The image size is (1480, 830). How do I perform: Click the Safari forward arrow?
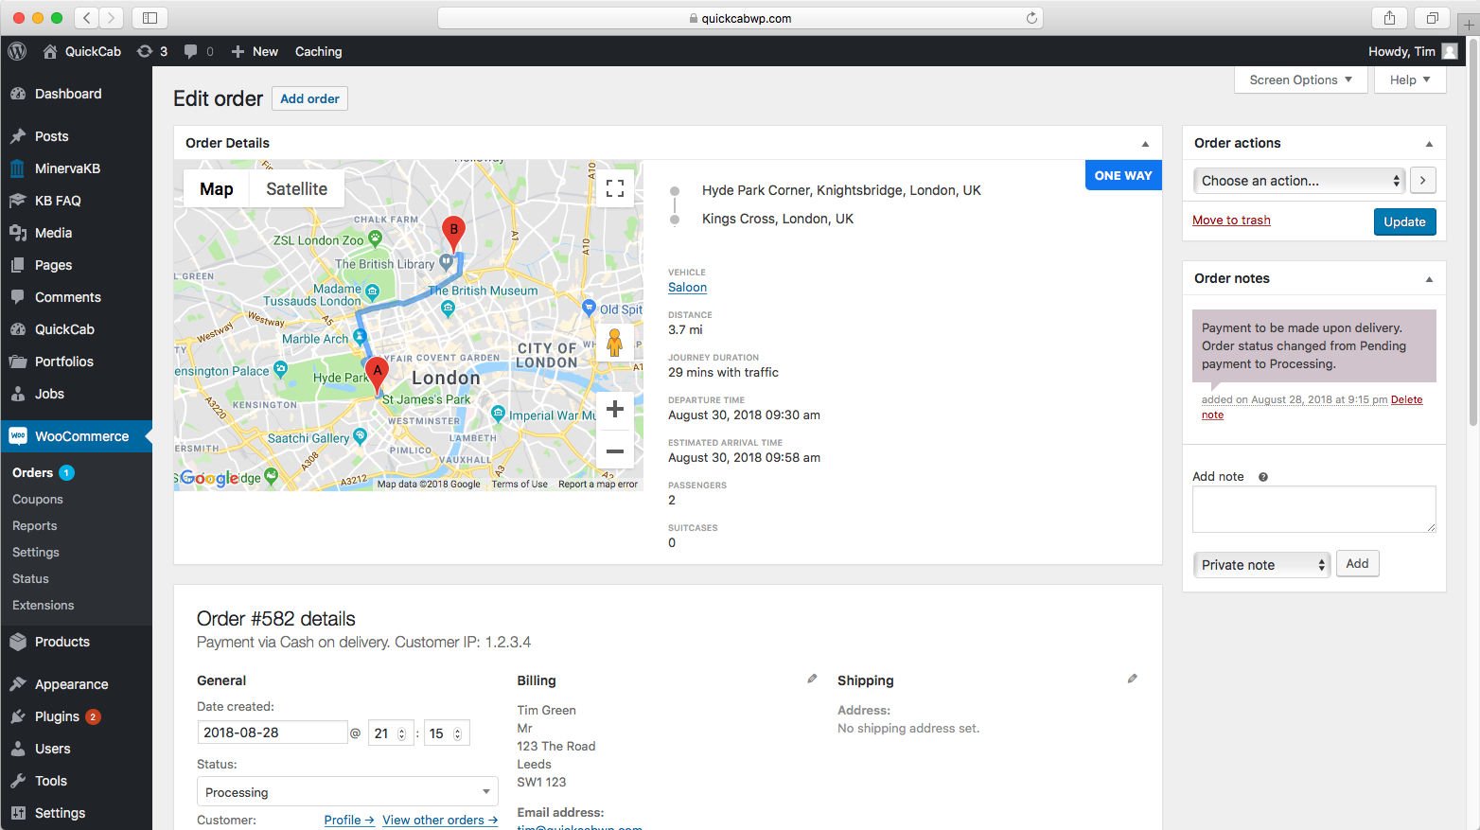[x=112, y=17]
